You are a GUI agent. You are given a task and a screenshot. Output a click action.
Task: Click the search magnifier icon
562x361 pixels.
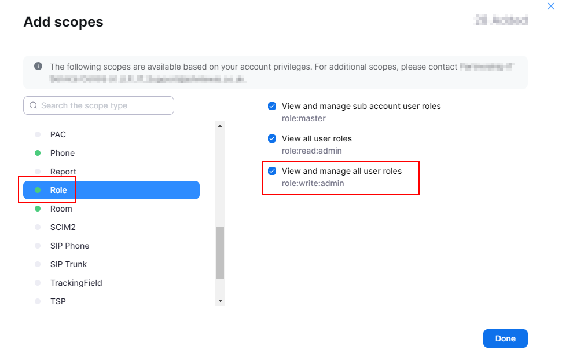coord(33,105)
